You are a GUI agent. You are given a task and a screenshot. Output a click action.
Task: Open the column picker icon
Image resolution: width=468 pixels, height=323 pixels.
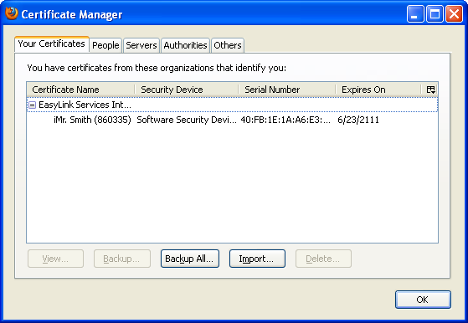(x=430, y=90)
